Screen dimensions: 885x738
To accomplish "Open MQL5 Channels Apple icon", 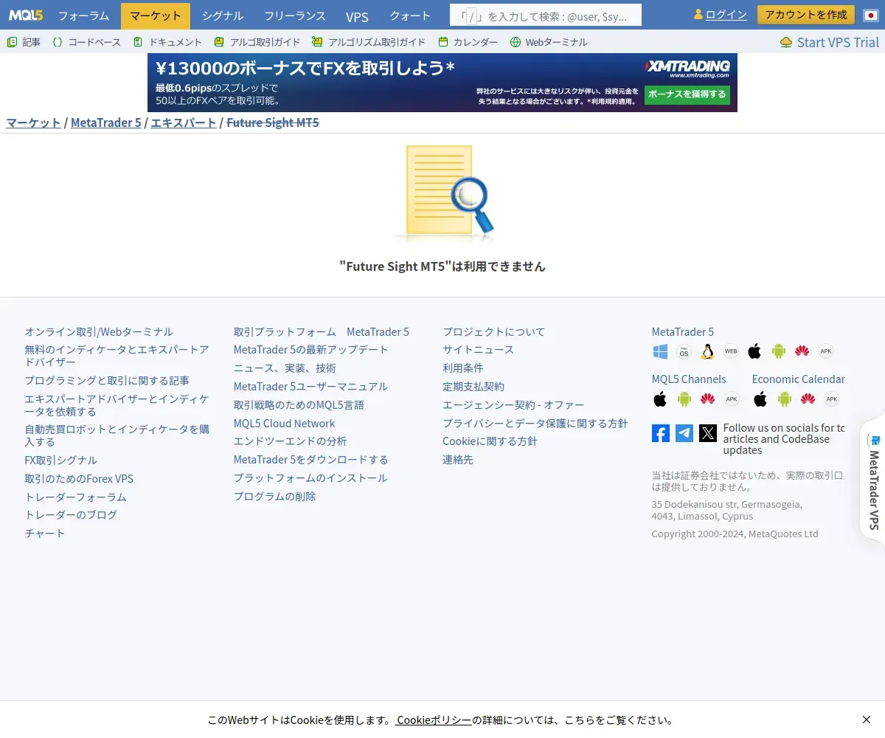I will coord(660,399).
